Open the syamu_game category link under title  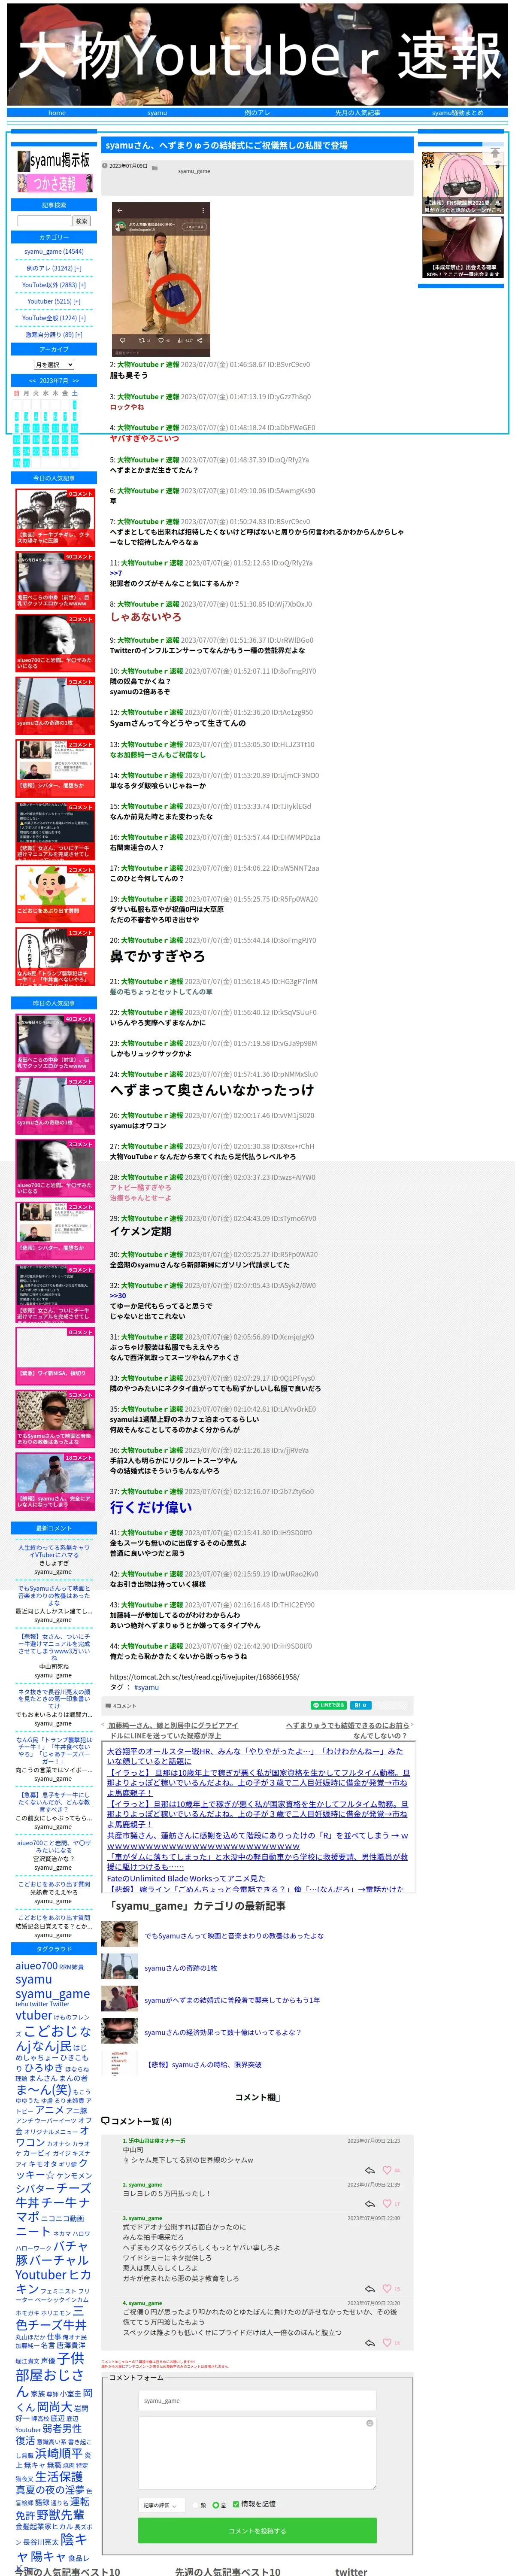click(194, 171)
